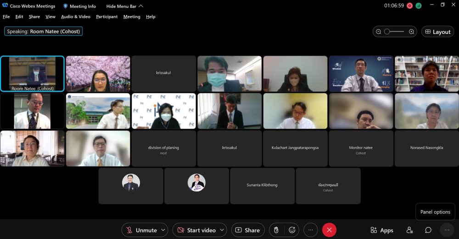Open the chat panel icon
This screenshot has height=239, width=459.
coord(428,230)
